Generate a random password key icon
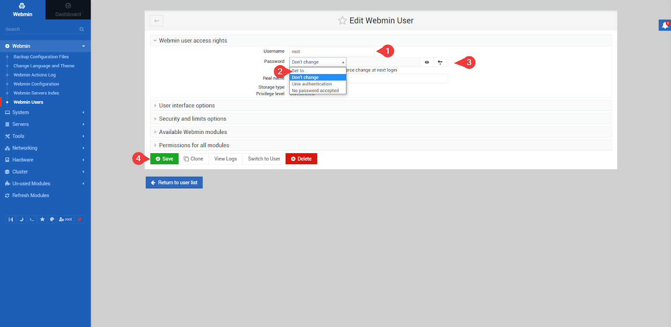 click(440, 62)
